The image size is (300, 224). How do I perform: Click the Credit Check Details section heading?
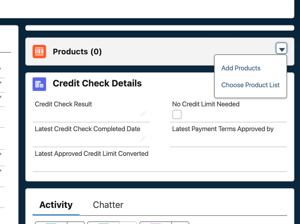pyautogui.click(x=97, y=83)
